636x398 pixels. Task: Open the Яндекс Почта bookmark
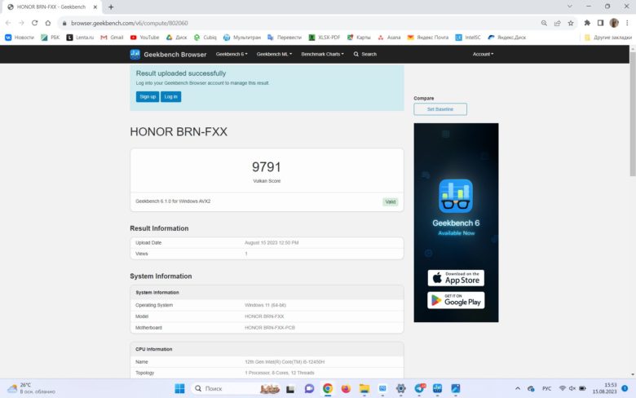tap(428, 38)
